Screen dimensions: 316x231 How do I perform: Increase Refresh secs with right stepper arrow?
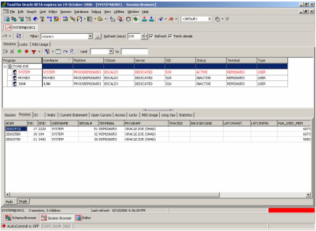pyautogui.click(x=146, y=36)
